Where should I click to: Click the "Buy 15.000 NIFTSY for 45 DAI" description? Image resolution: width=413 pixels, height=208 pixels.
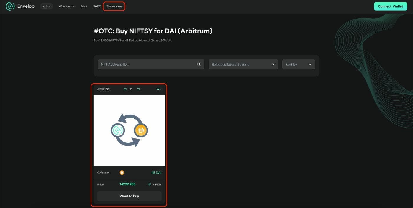133,41
